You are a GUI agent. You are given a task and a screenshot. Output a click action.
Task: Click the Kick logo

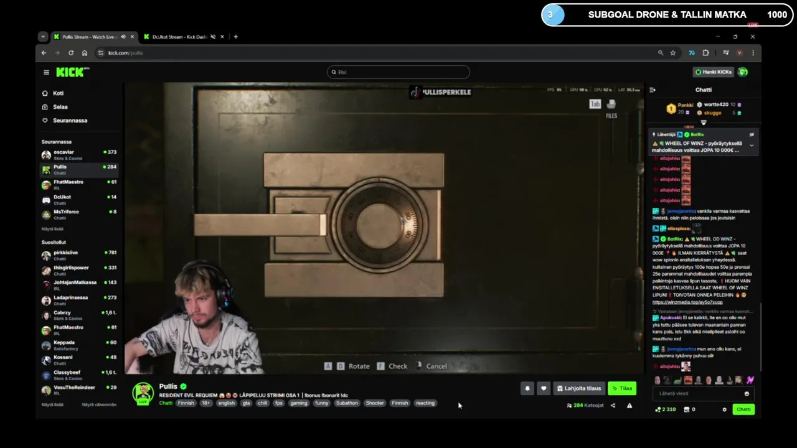pos(72,72)
